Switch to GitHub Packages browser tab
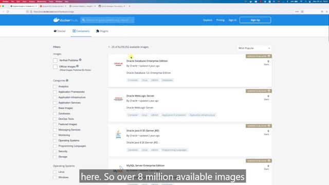 coord(112,6)
